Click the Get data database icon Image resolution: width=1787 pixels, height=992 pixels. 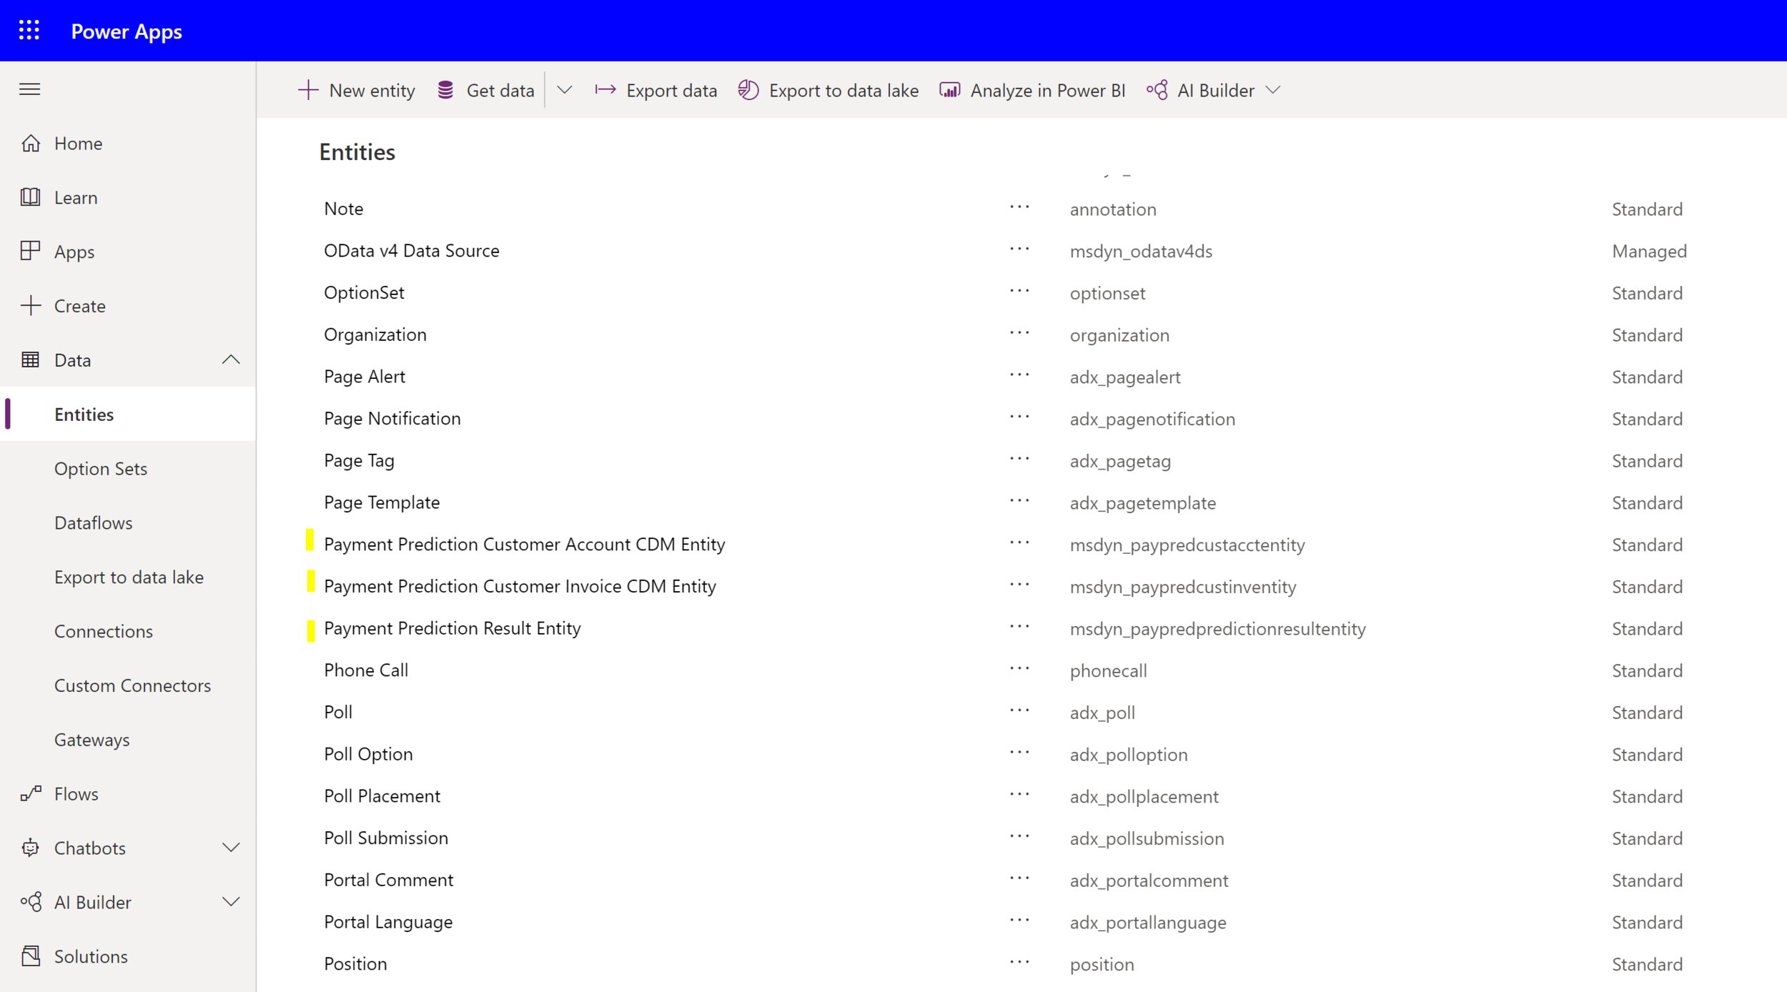tap(445, 90)
